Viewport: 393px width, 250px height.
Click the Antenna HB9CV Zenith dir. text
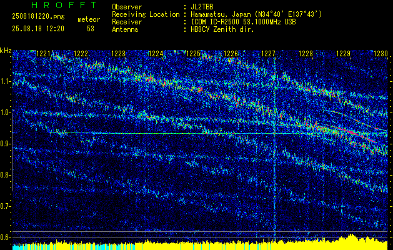tap(222, 29)
